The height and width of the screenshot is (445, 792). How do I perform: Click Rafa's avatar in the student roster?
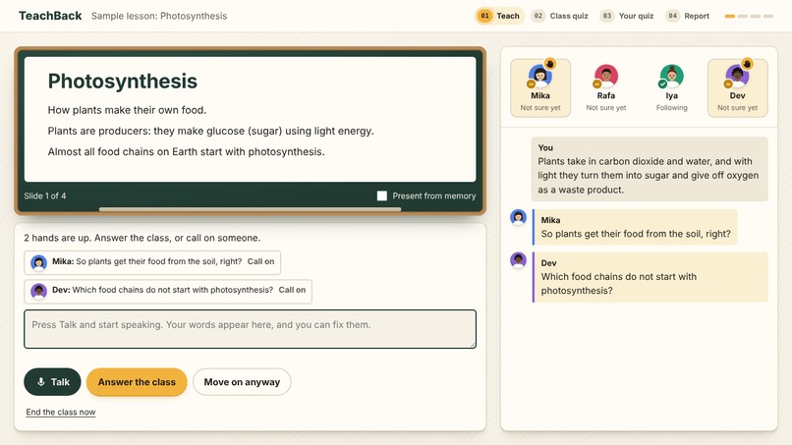pos(606,76)
